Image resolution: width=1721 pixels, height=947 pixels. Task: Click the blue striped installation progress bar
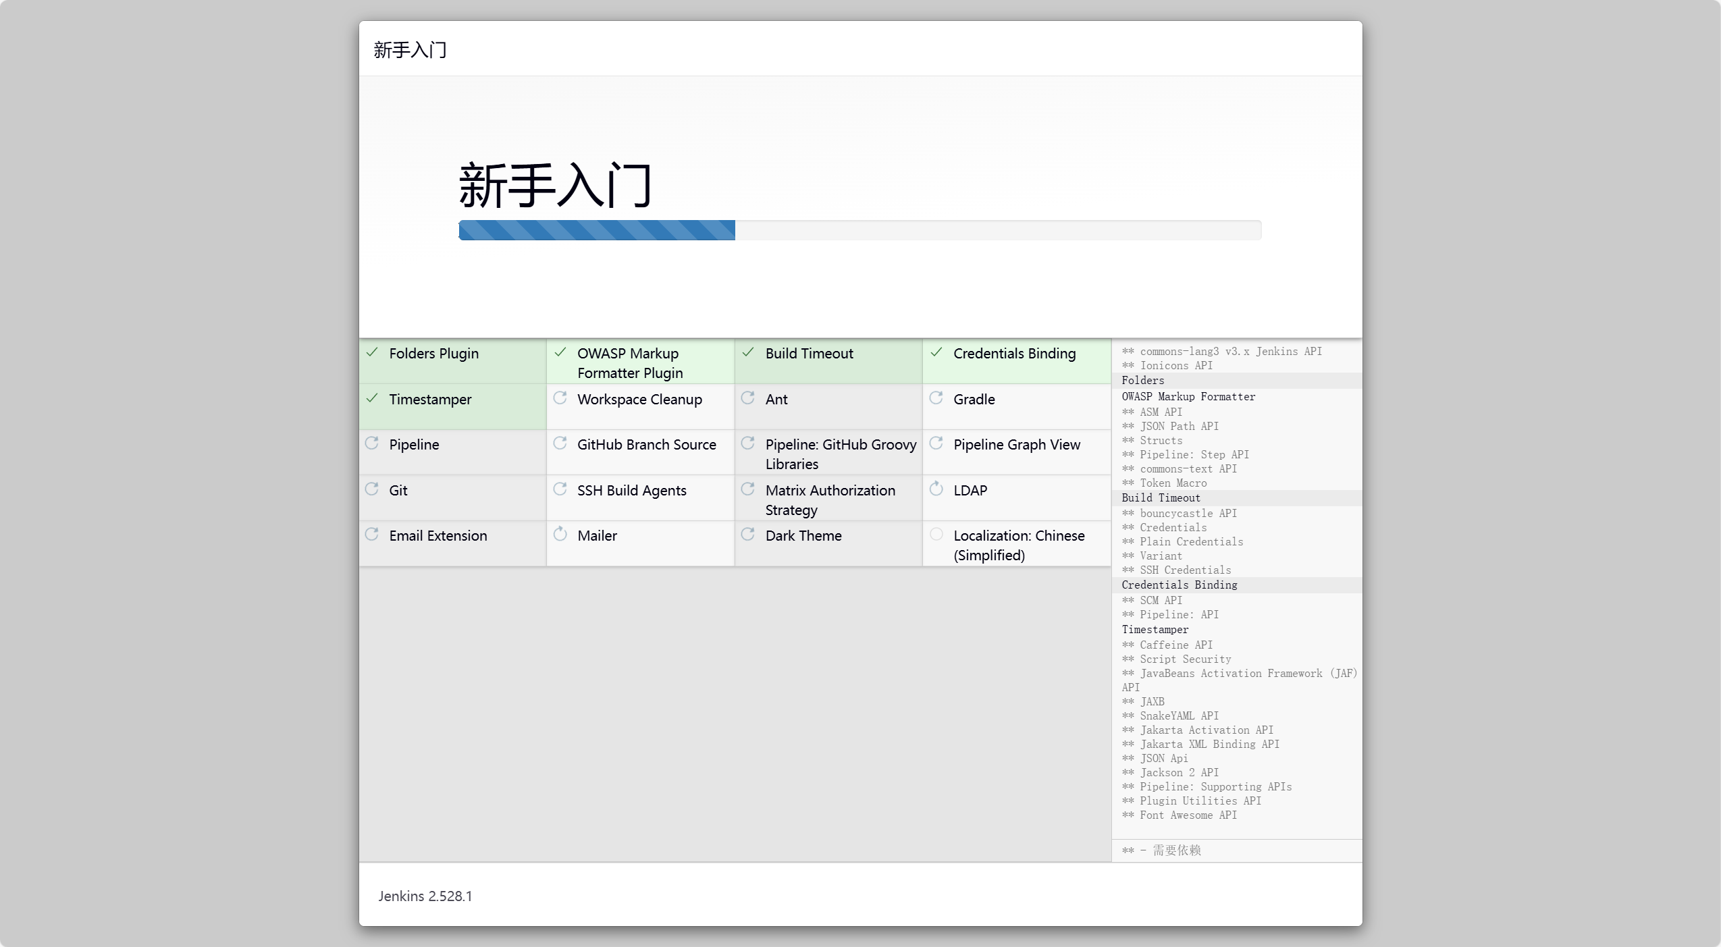(x=597, y=230)
